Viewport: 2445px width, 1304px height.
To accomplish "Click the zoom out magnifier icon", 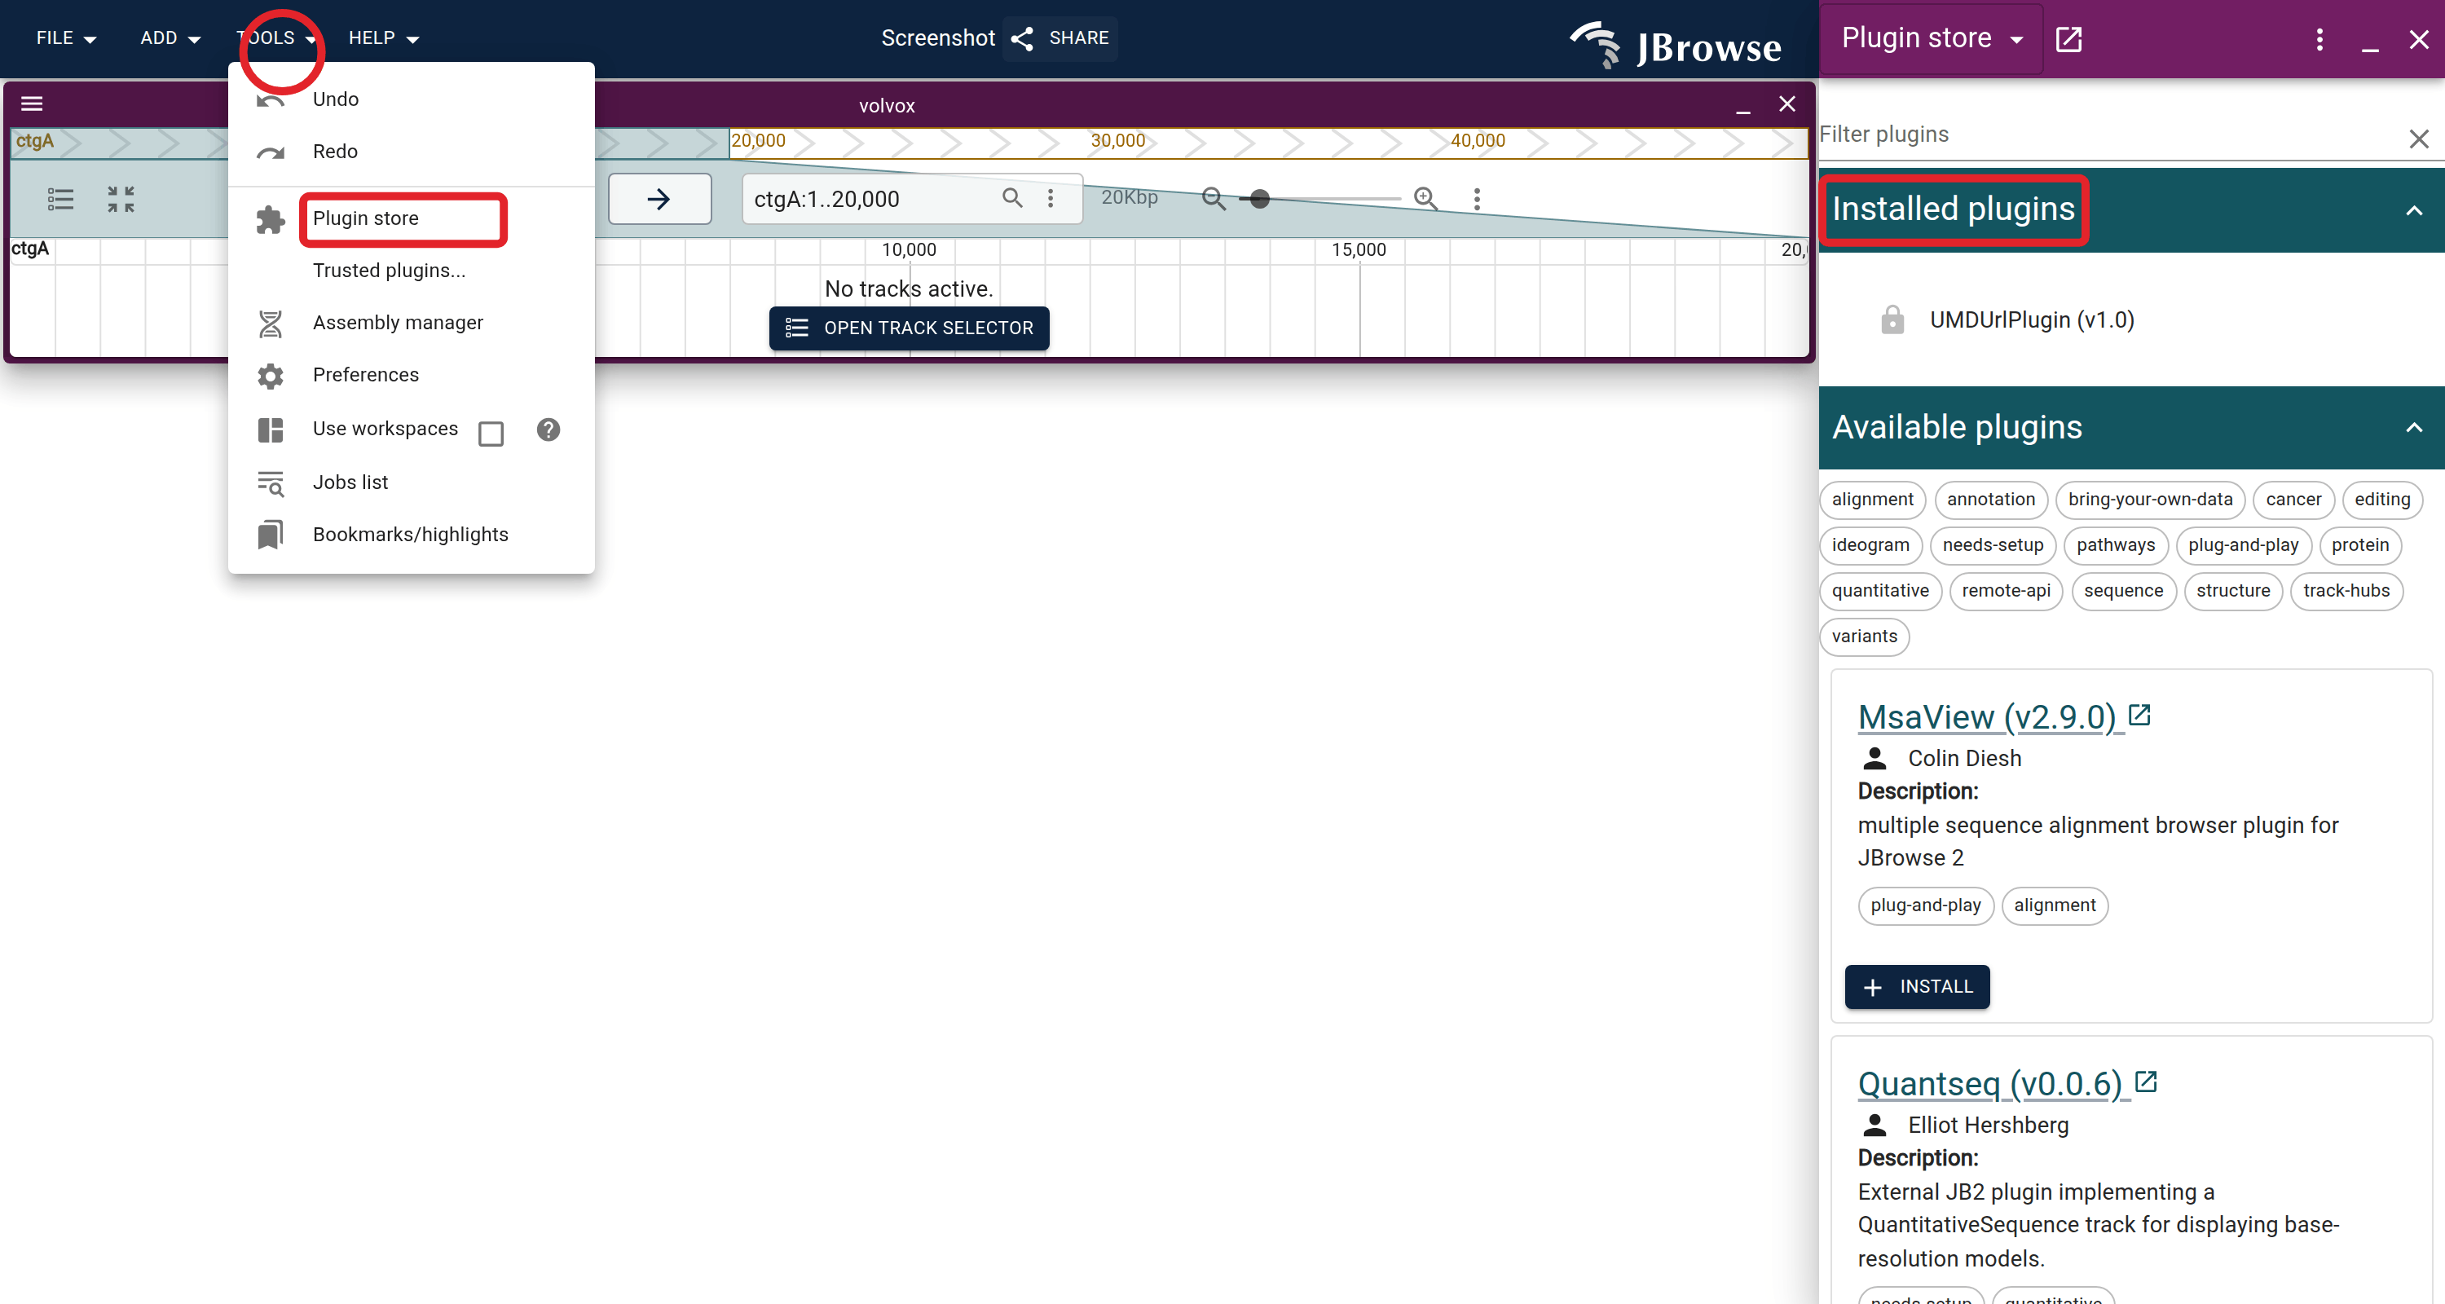I will (x=1213, y=198).
